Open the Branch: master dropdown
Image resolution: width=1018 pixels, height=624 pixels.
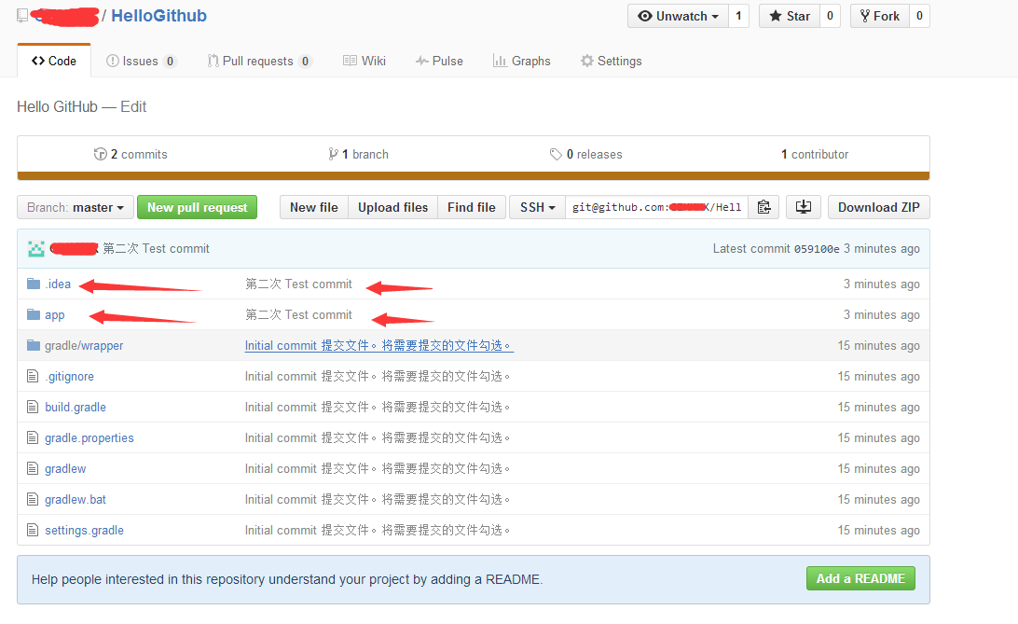[76, 207]
